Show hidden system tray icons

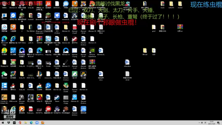point(199,123)
